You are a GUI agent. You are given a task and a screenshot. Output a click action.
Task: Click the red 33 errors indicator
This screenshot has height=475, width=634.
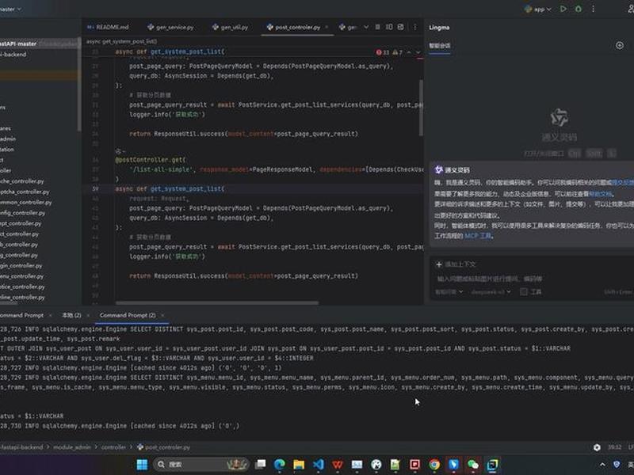coord(383,52)
